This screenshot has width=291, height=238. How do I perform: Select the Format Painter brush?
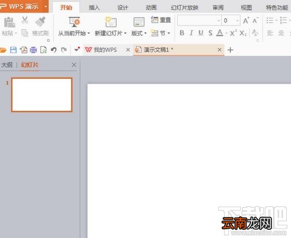click(x=41, y=22)
